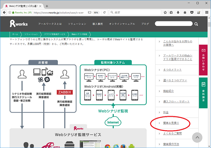
Task: Click the green padlock security icon
Action: click(13, 13)
